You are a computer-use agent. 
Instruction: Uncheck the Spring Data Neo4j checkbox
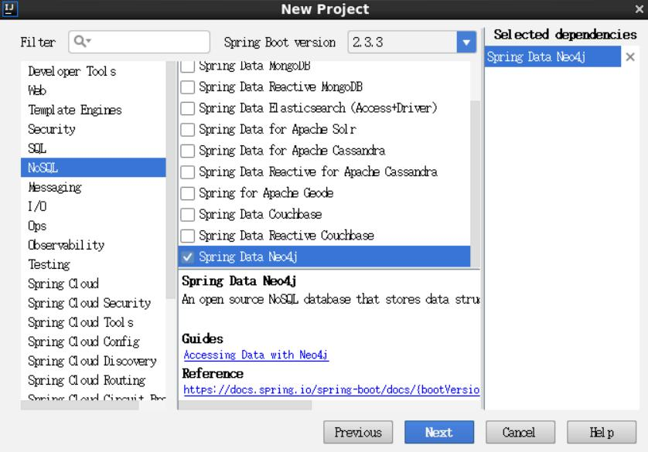187,257
